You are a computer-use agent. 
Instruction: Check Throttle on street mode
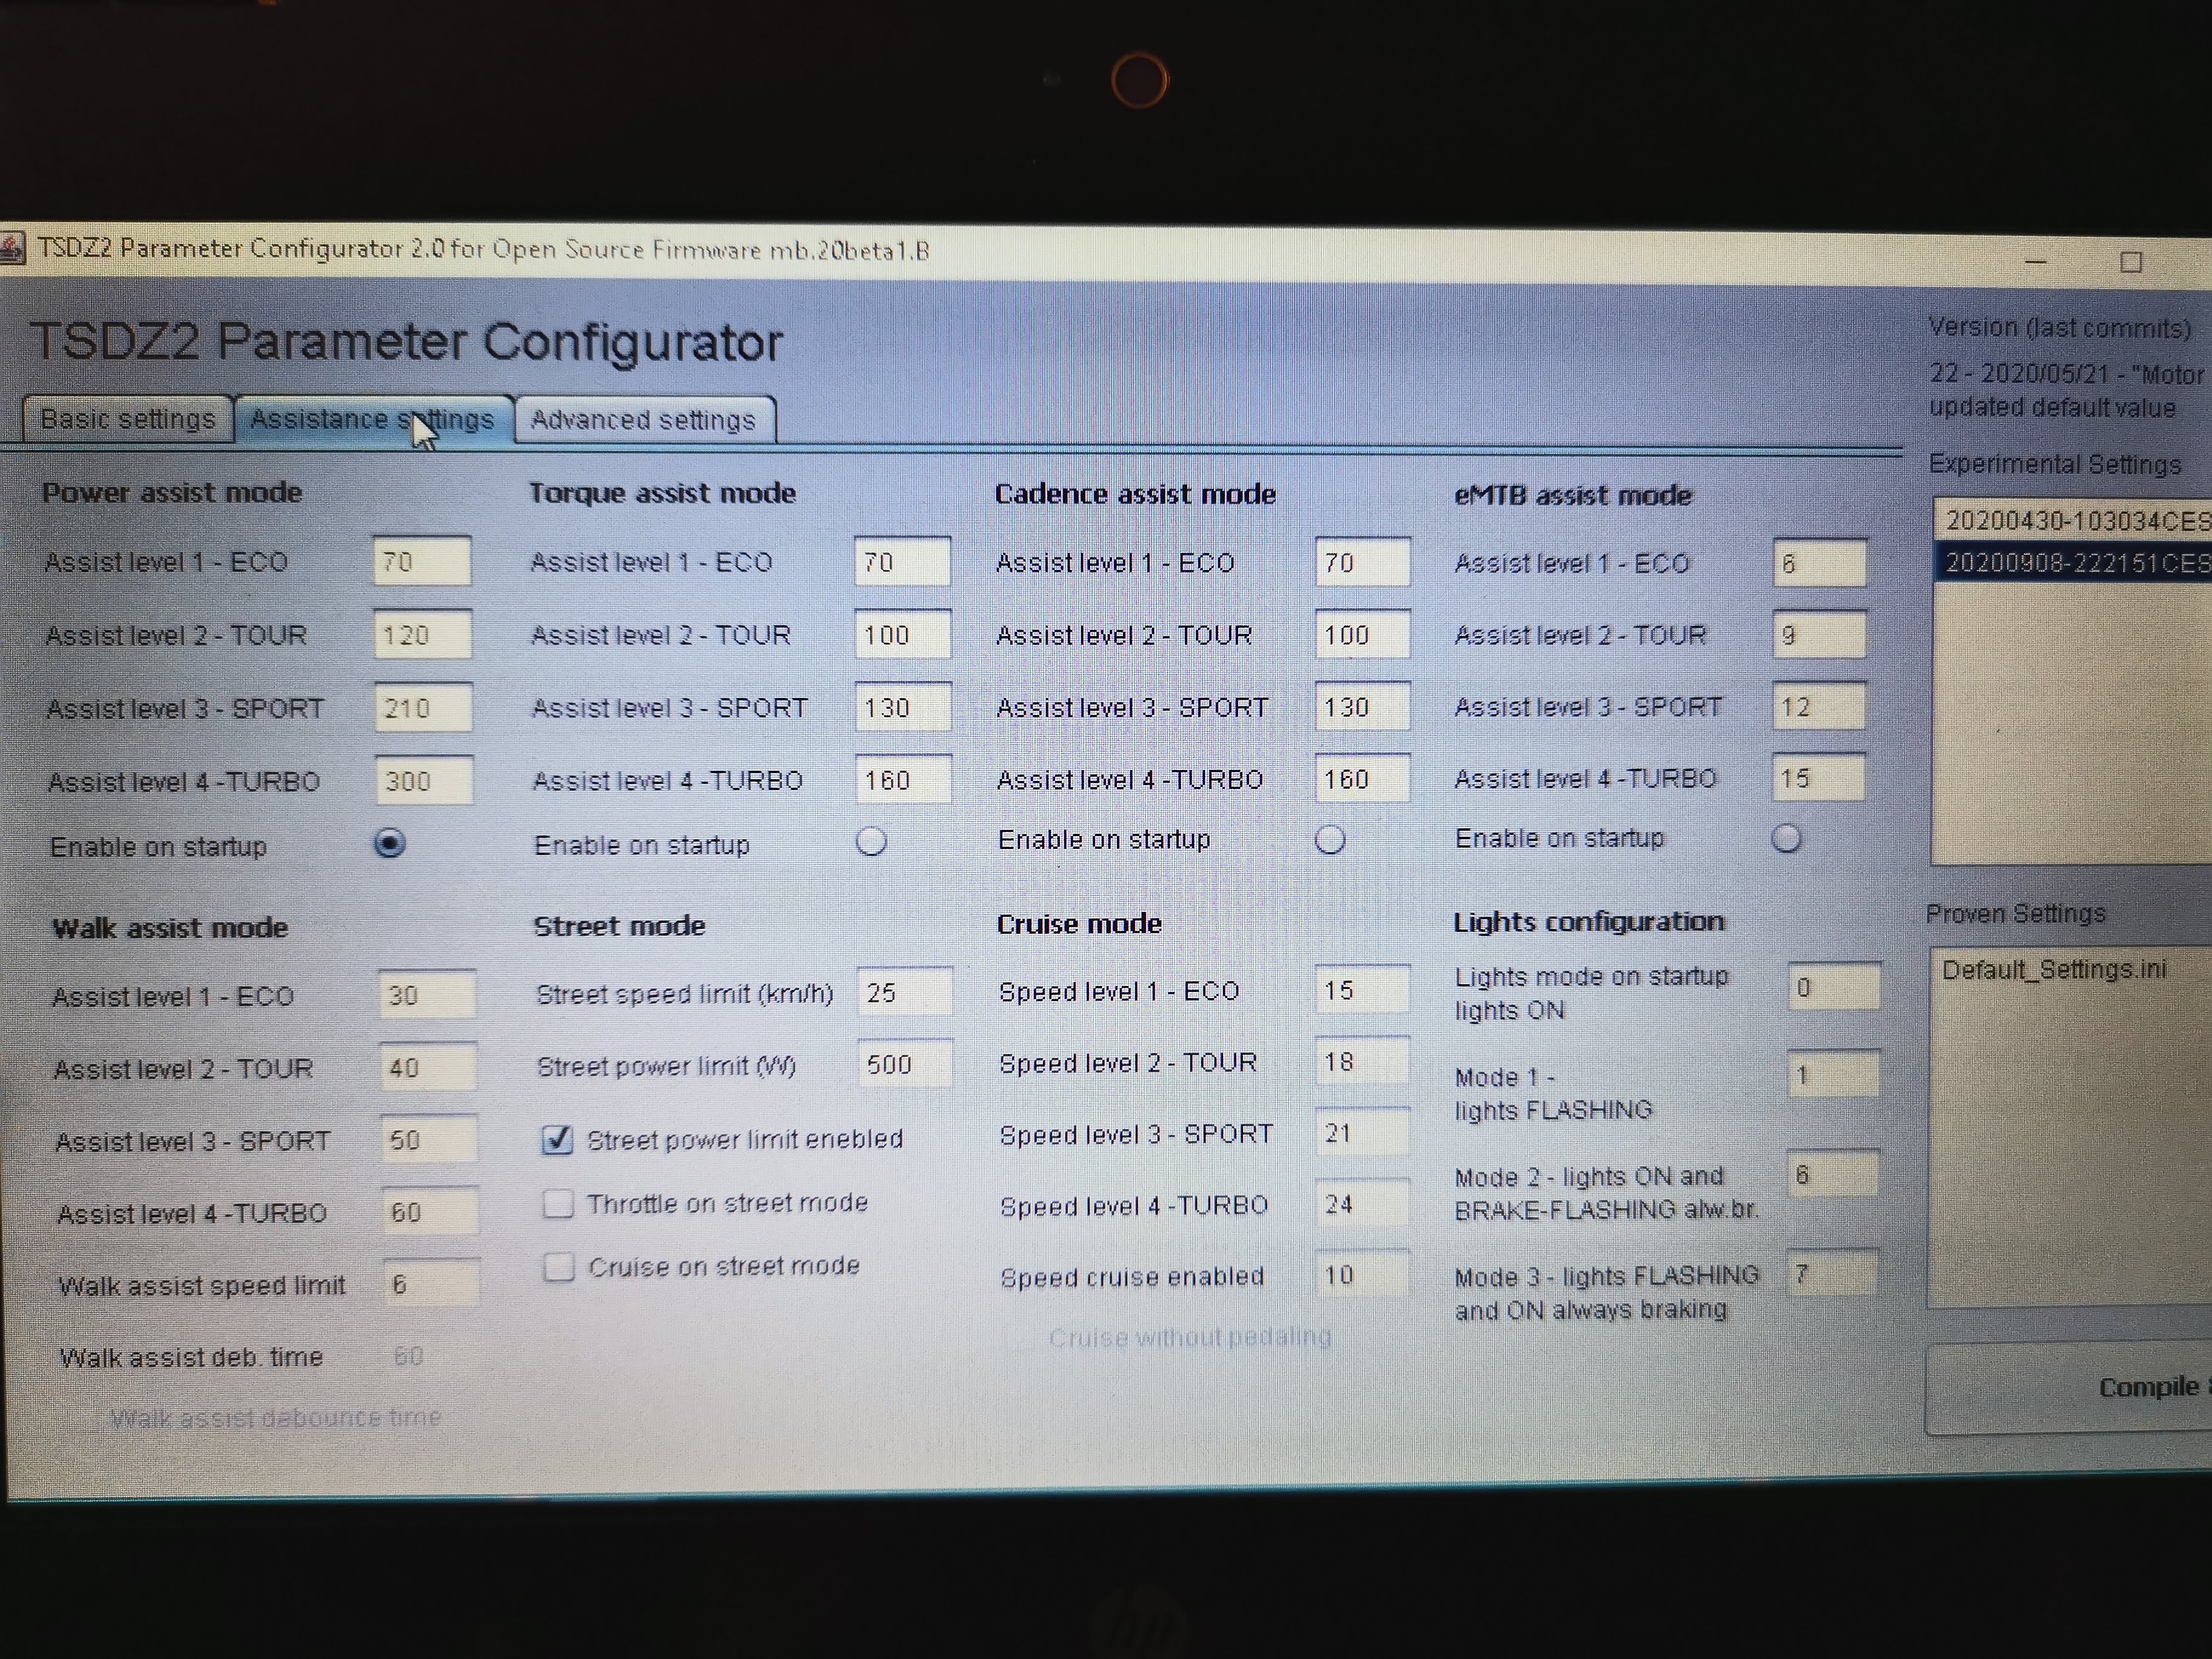(x=558, y=1203)
